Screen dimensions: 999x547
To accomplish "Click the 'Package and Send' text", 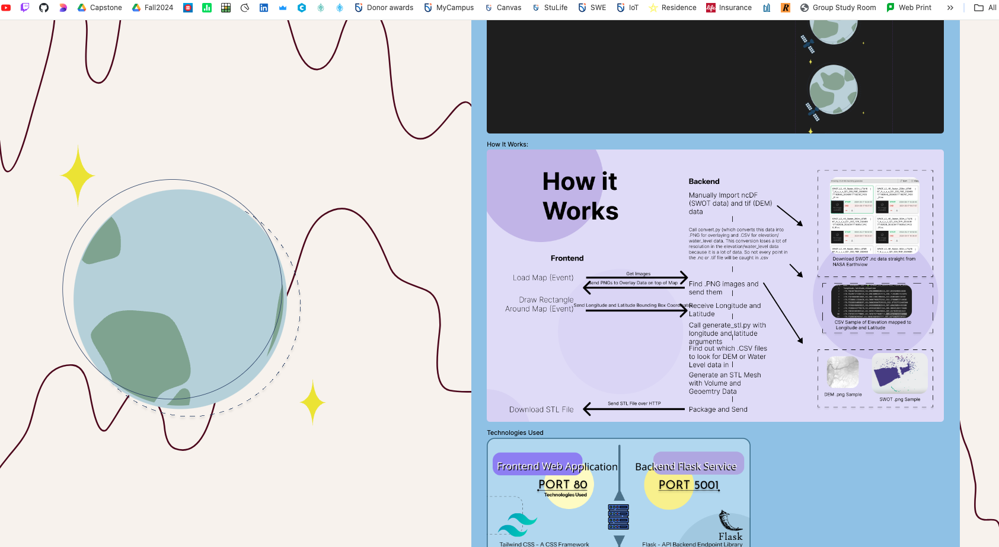I will click(718, 409).
